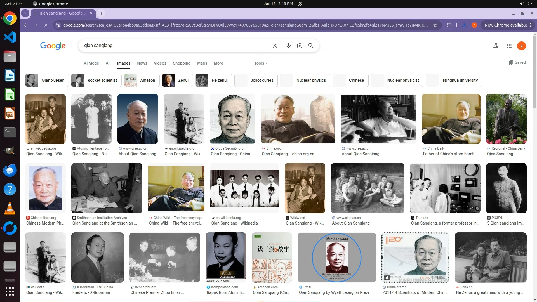Bookmark this page with star icon
This screenshot has height=302, width=537.
pyautogui.click(x=435, y=25)
